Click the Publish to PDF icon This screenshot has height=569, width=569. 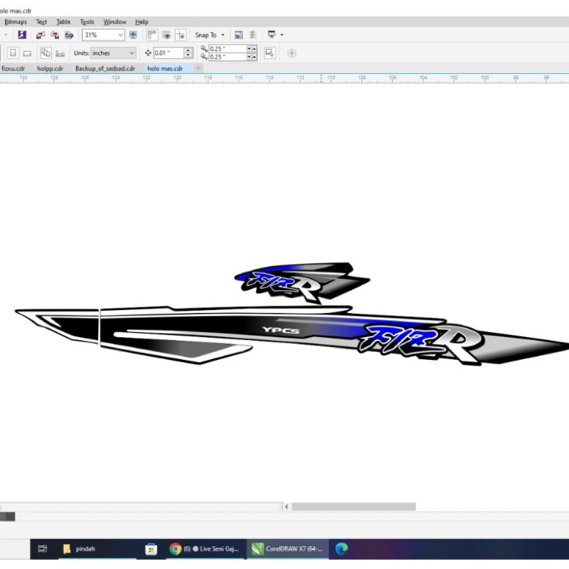coord(69,35)
